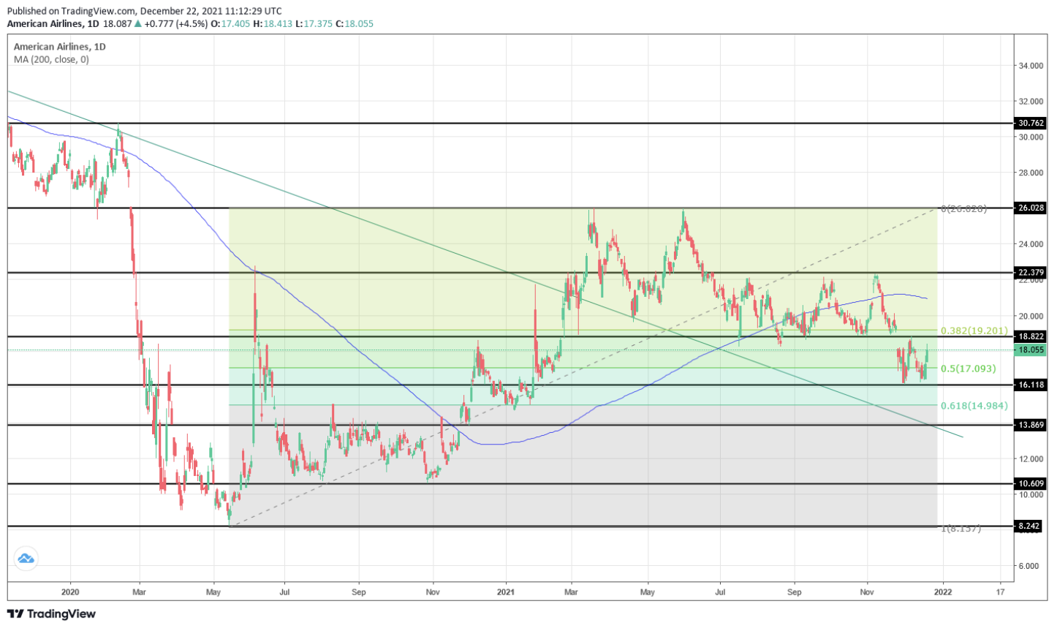Select the 26.028 price label

point(1031,208)
